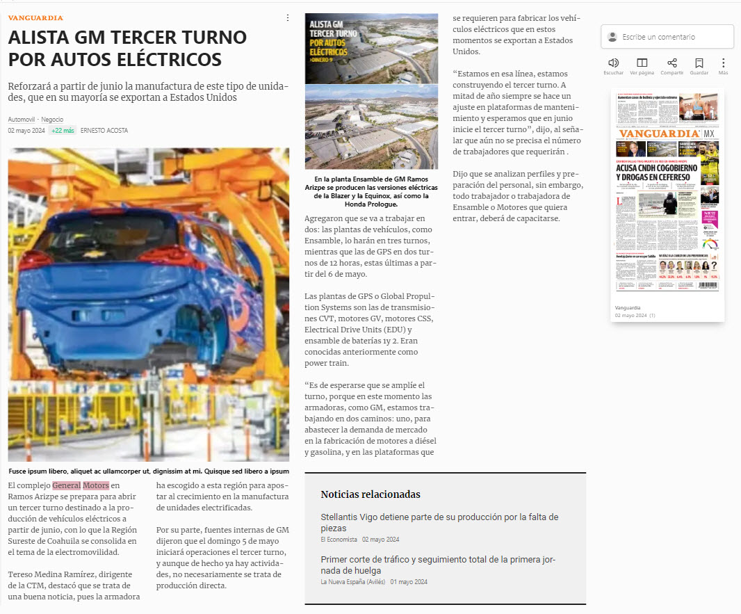Save article with Guardar bookmark icon
This screenshot has height=614, width=741.
click(x=699, y=63)
